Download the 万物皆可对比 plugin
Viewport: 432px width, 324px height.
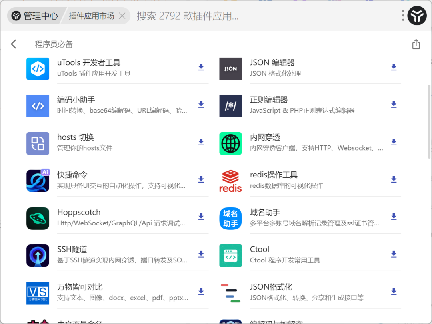[x=201, y=292]
